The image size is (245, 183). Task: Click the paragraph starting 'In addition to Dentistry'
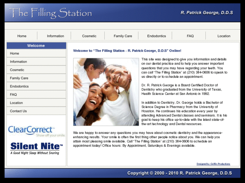(x=184, y=113)
